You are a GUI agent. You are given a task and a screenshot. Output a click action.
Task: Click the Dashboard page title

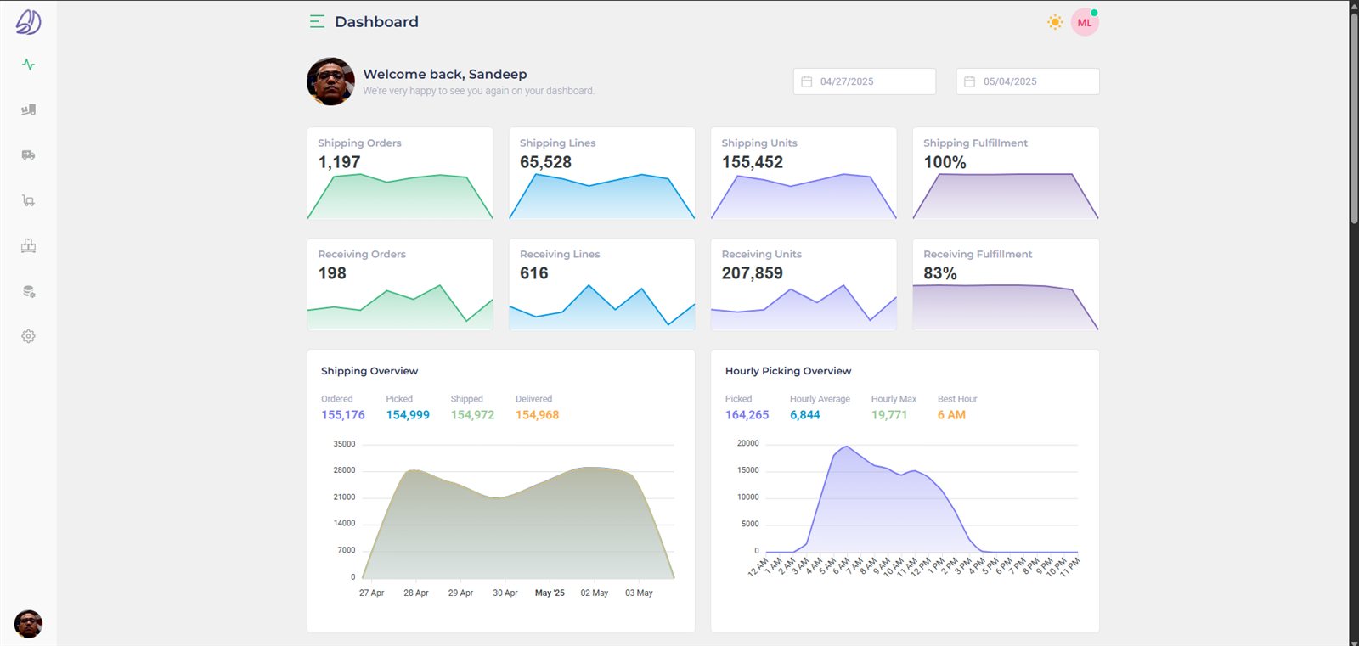(376, 22)
